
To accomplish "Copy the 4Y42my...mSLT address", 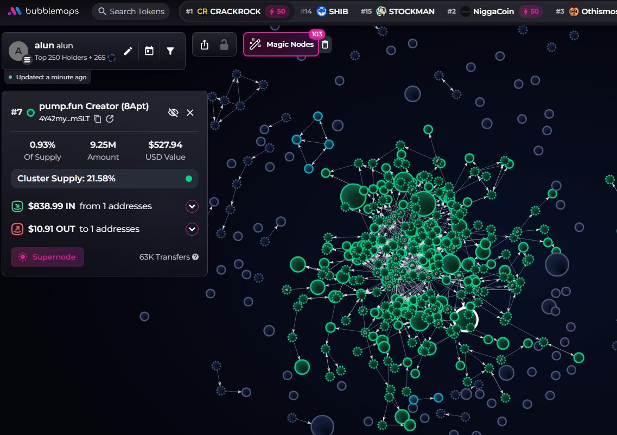I will [x=98, y=119].
